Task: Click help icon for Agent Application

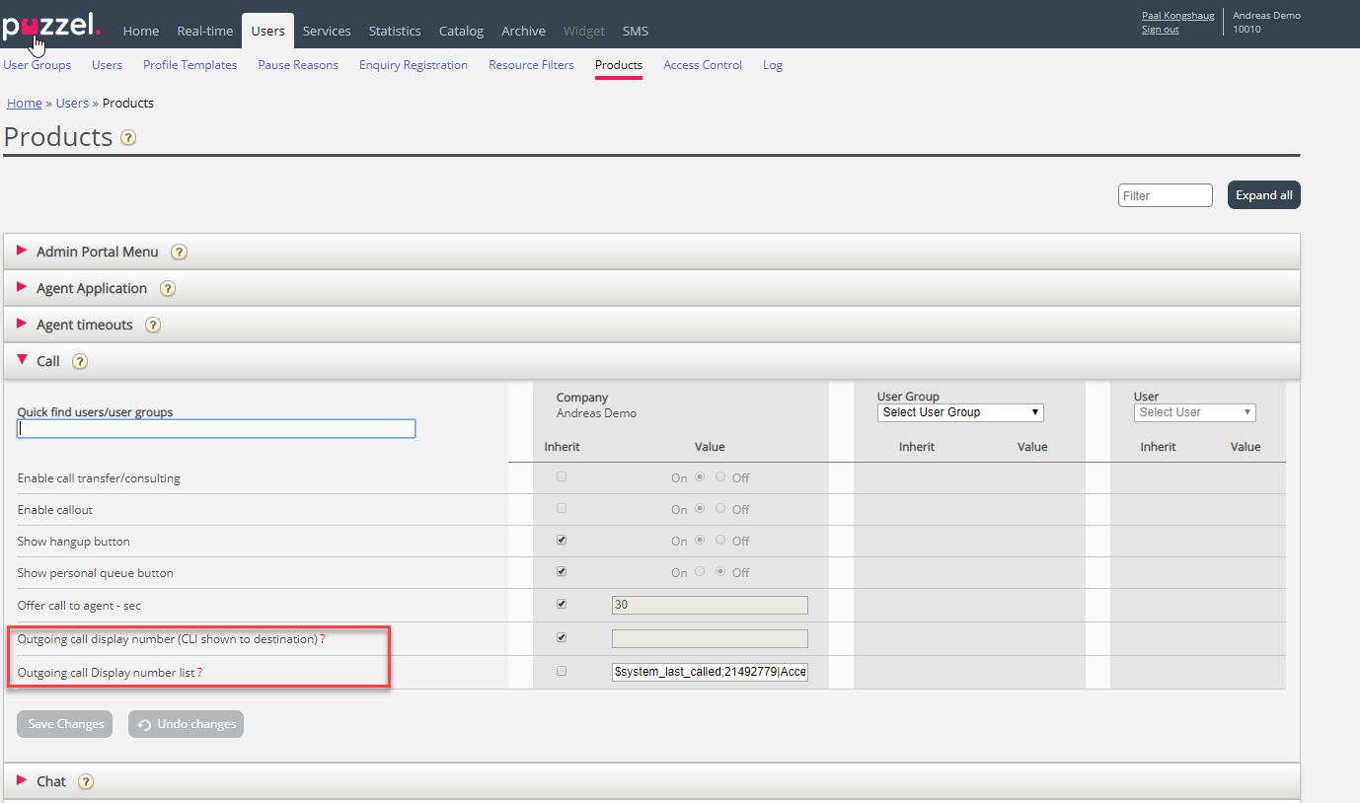Action: [x=168, y=289]
